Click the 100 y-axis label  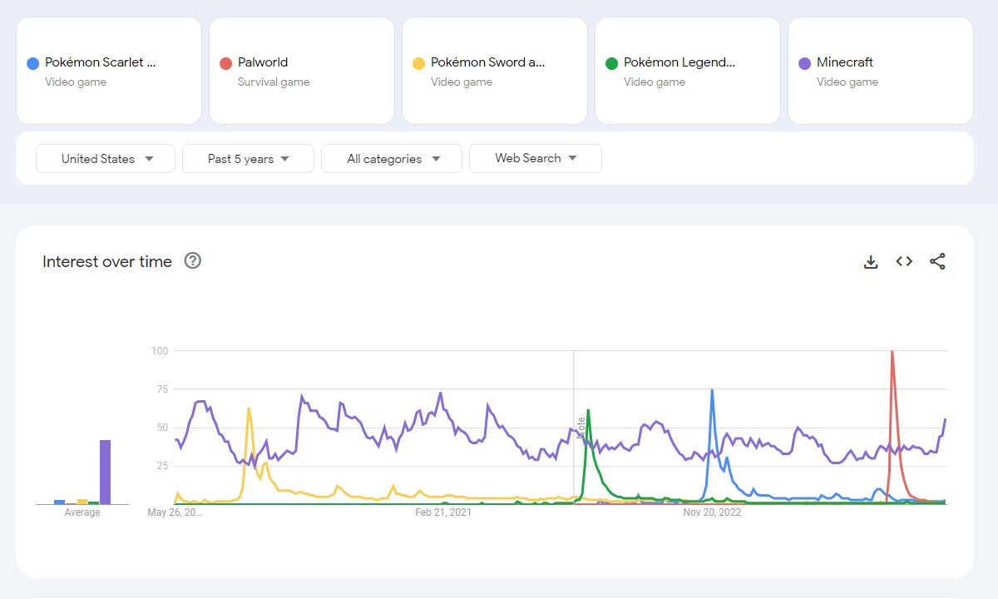(x=159, y=351)
